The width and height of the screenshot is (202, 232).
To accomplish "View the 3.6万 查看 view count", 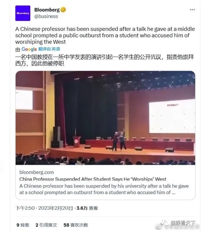I will [87, 208].
